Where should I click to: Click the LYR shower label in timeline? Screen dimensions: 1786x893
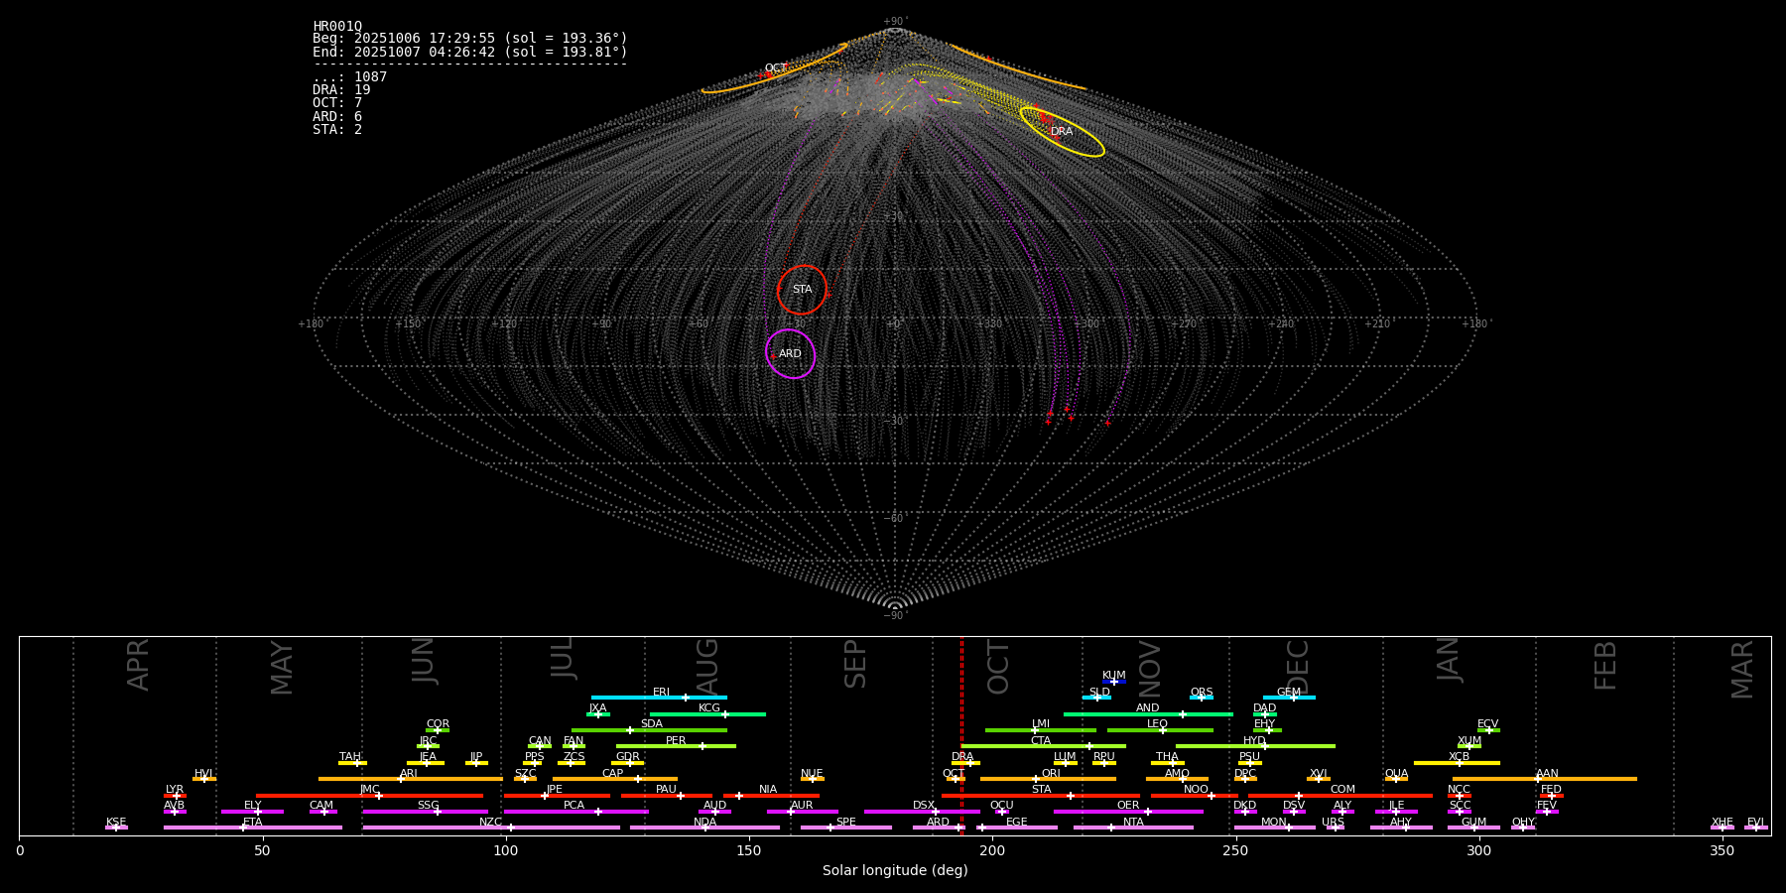pos(175,790)
